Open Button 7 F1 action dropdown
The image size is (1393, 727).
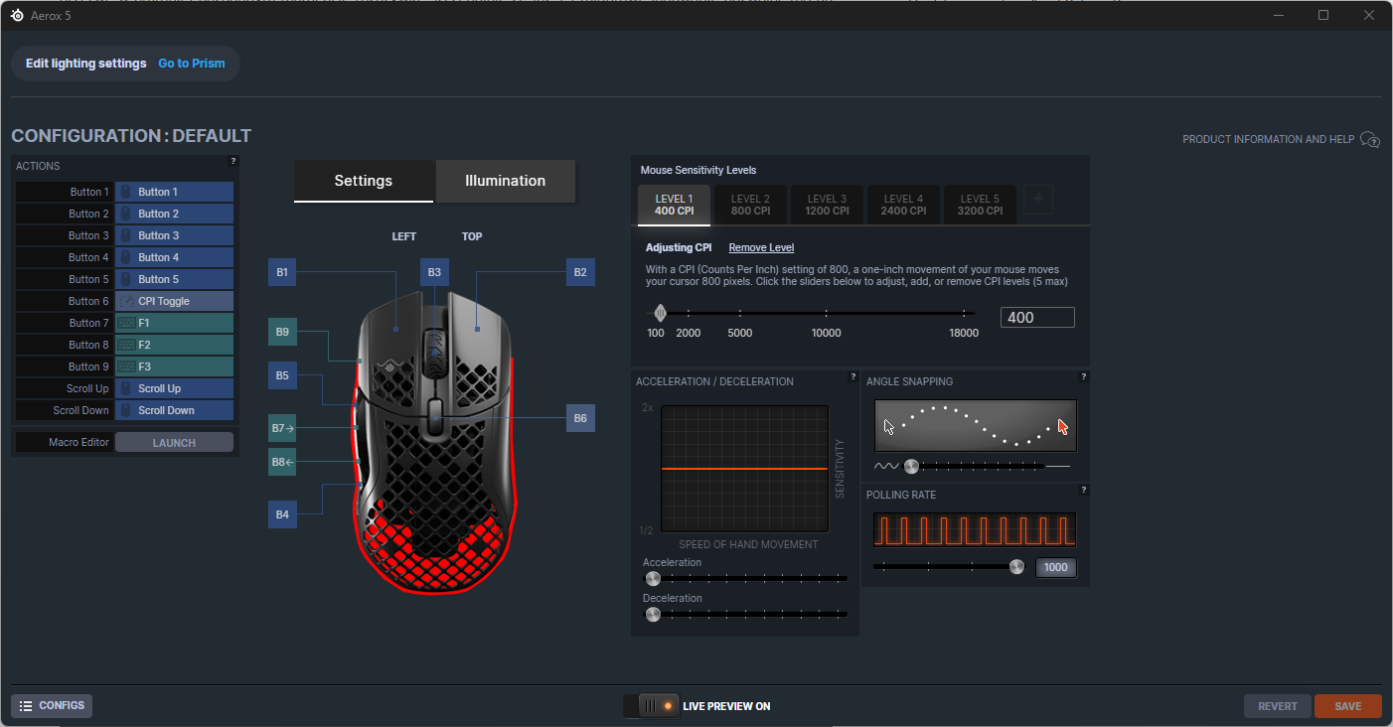click(174, 323)
